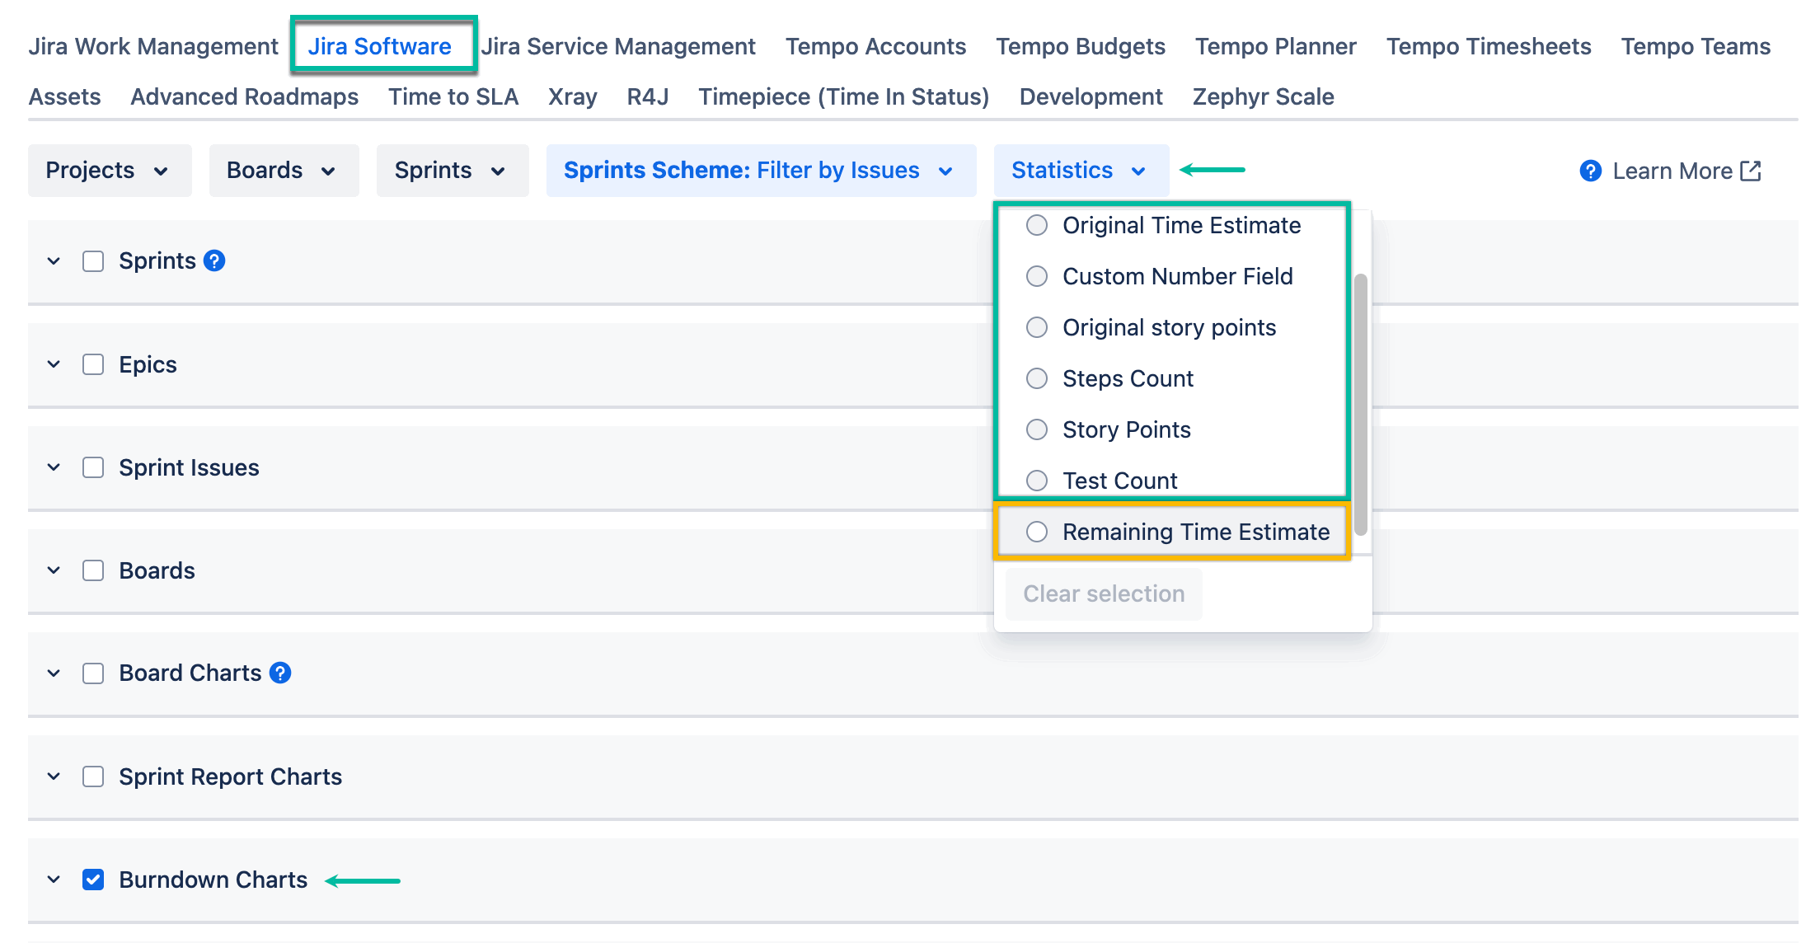Check the Epics checkbox
Image resolution: width=1820 pixels, height=943 pixels.
(93, 364)
